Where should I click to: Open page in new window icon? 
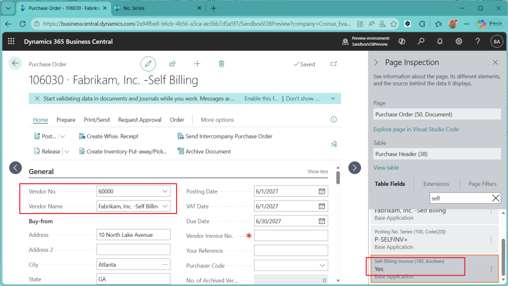click(x=334, y=64)
